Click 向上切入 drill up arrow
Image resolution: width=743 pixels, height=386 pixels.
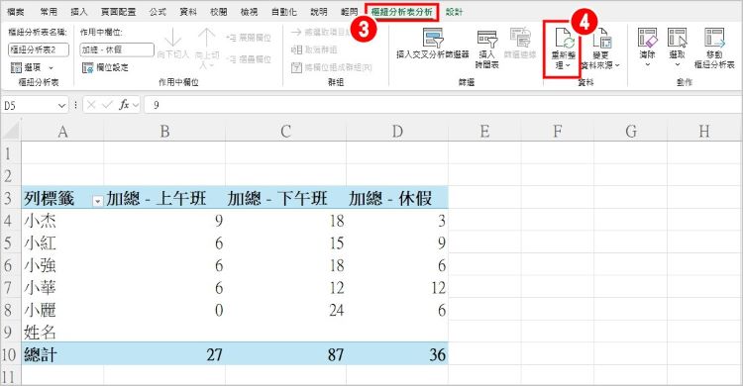207,37
